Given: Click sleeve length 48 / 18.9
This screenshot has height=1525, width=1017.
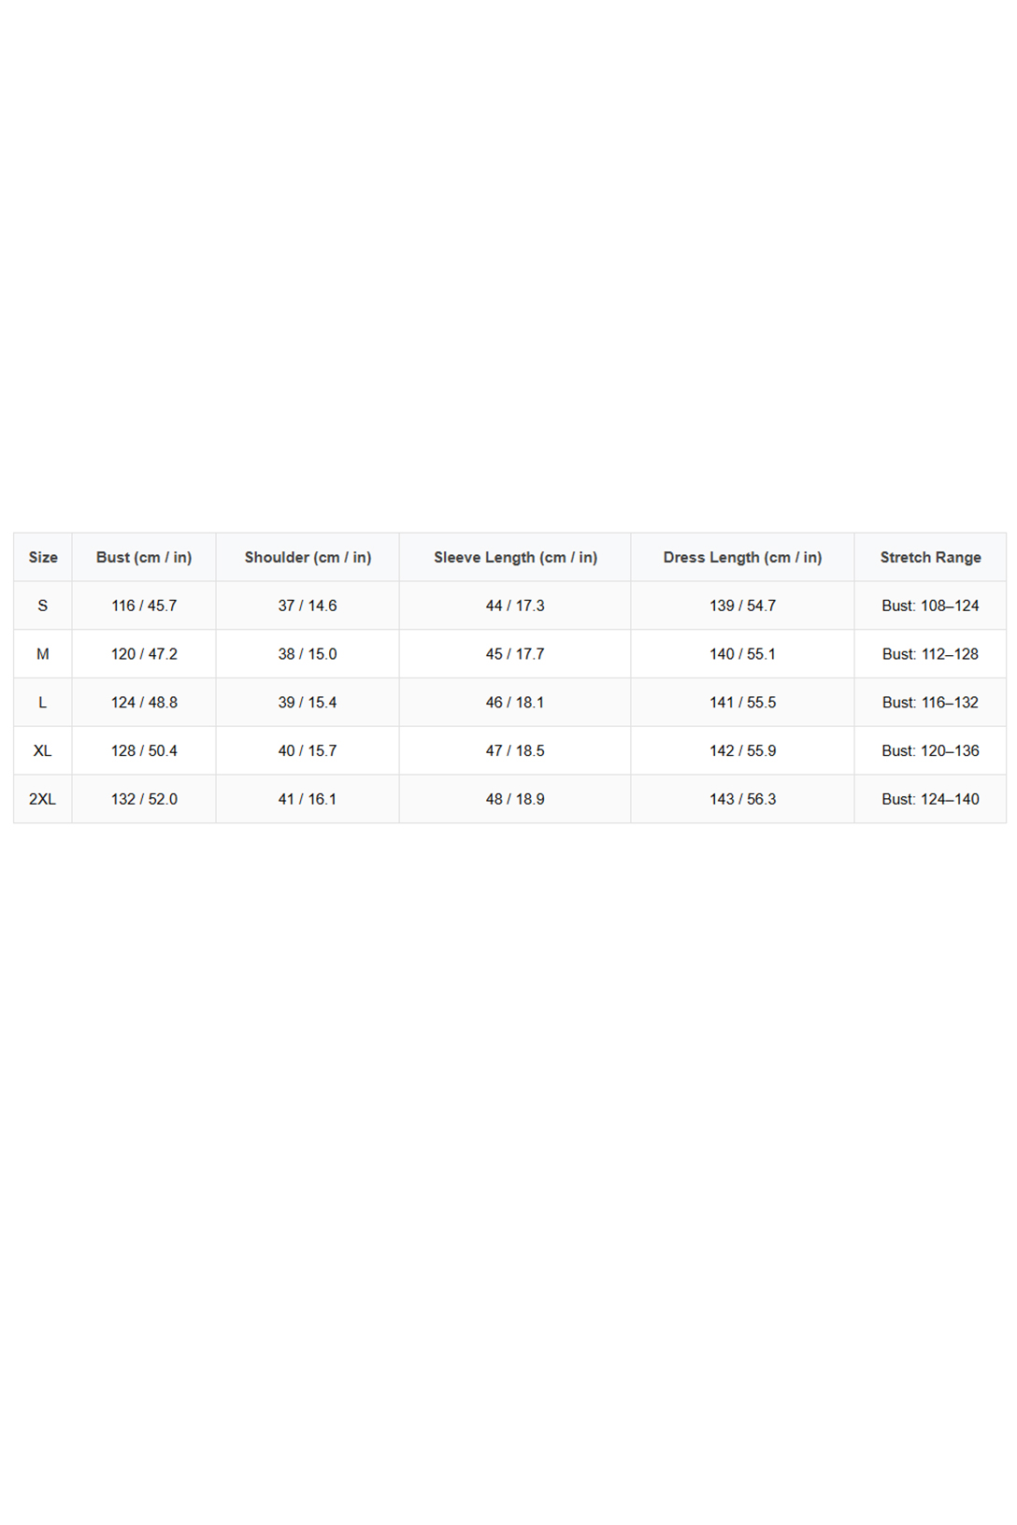Looking at the screenshot, I should point(515,799).
